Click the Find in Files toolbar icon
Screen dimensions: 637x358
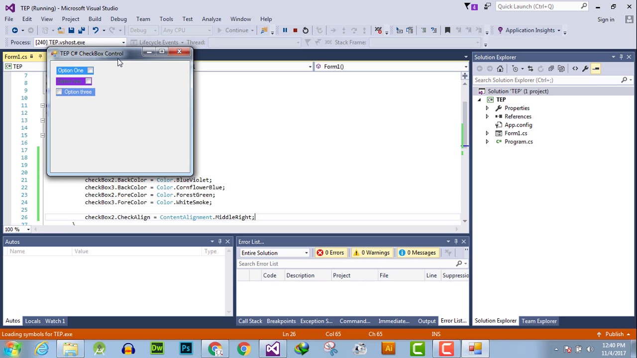click(264, 30)
